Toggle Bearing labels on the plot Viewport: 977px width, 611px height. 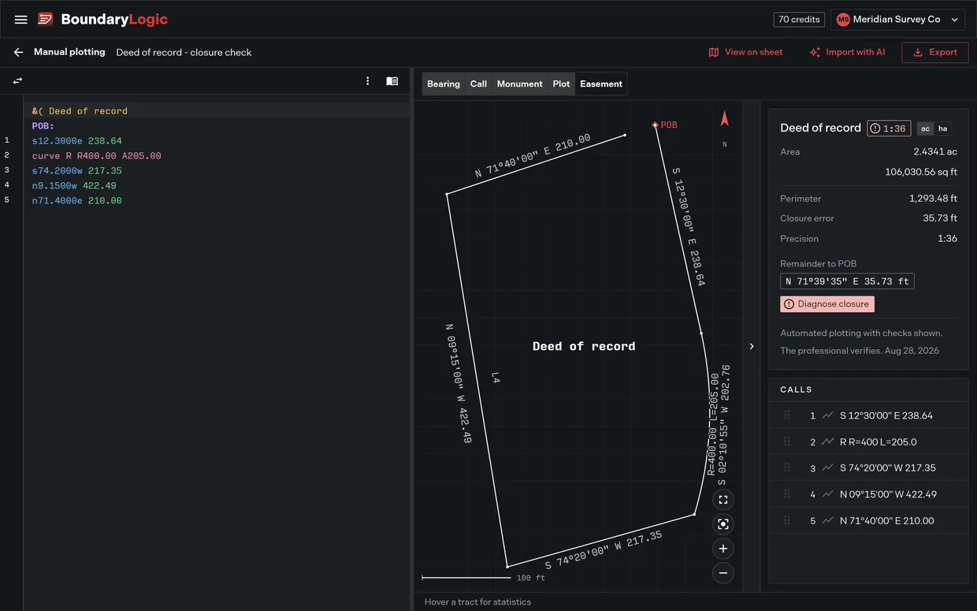click(x=444, y=84)
